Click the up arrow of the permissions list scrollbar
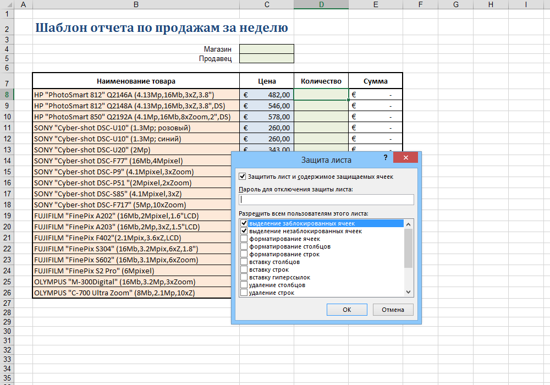The width and height of the screenshot is (550, 385). pos(408,224)
